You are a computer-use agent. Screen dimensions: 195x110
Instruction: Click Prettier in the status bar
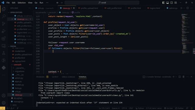coord(179,108)
